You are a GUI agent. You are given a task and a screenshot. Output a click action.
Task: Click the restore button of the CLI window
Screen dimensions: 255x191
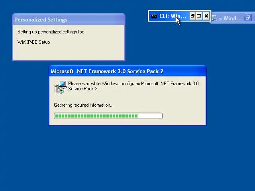point(192,16)
